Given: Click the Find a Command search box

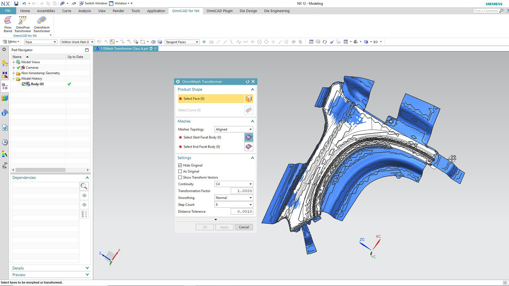Looking at the screenshot, I should (488, 11).
